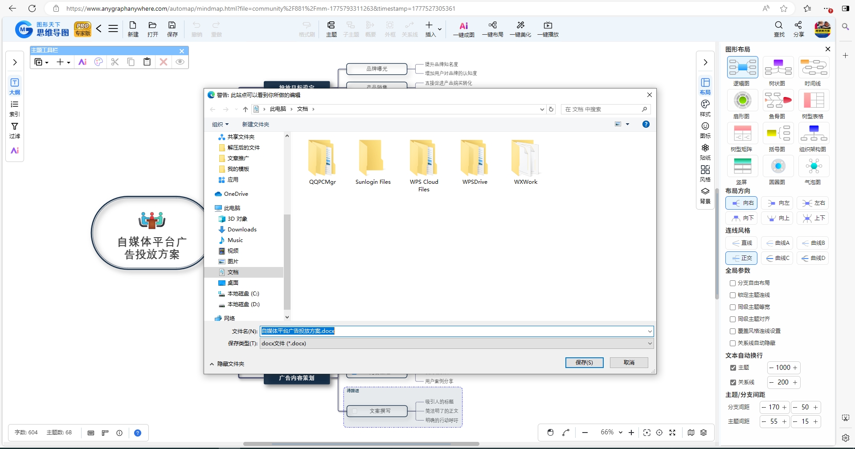Select 桌面 in navigation tree

(x=233, y=283)
